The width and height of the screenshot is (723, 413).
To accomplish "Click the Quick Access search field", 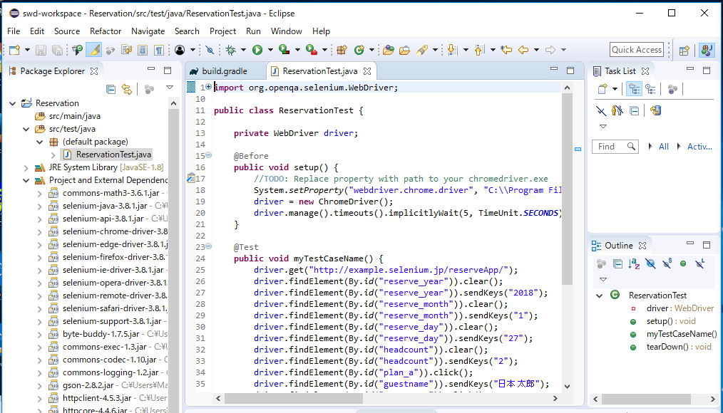I will (x=637, y=50).
